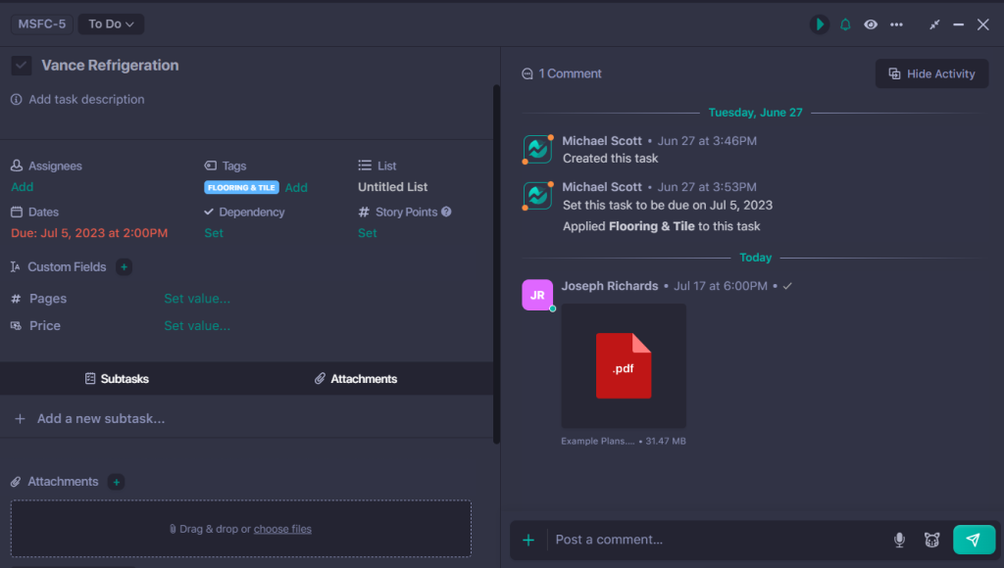Set the Story Points value
Screen dimensions: 1004x568
(367, 233)
